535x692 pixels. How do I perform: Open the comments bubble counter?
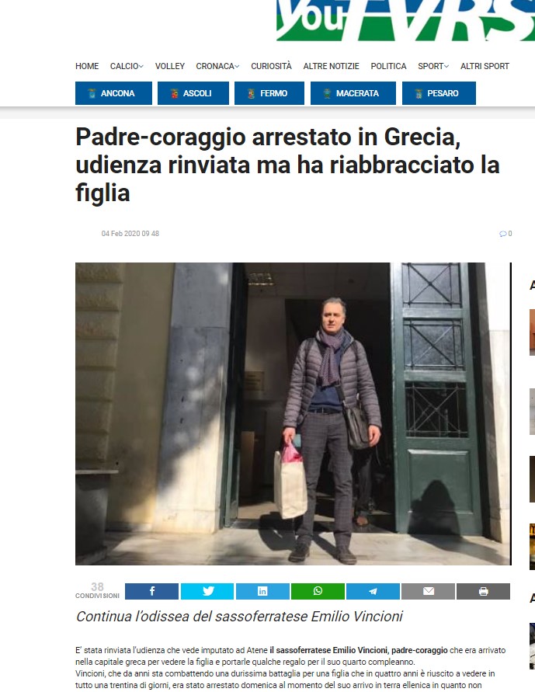pos(505,234)
